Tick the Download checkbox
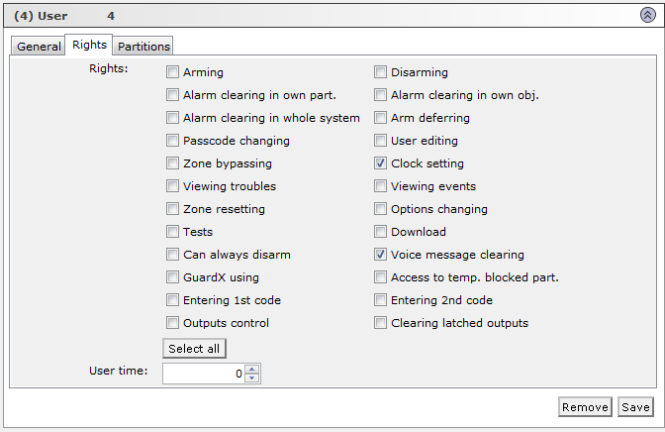665x432 pixels. (381, 232)
